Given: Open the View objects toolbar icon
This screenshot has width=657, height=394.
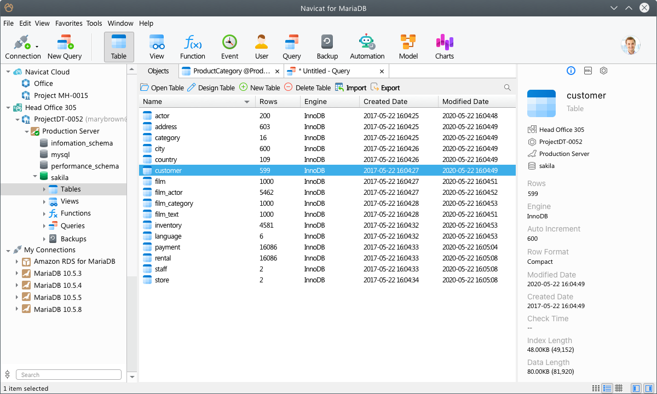Looking at the screenshot, I should click(157, 43).
